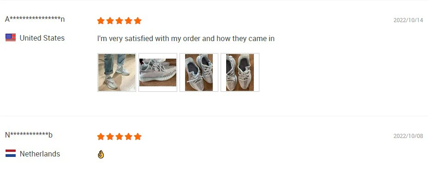Click the Netherlands flag icon
This screenshot has width=432, height=186.
pyautogui.click(x=11, y=154)
